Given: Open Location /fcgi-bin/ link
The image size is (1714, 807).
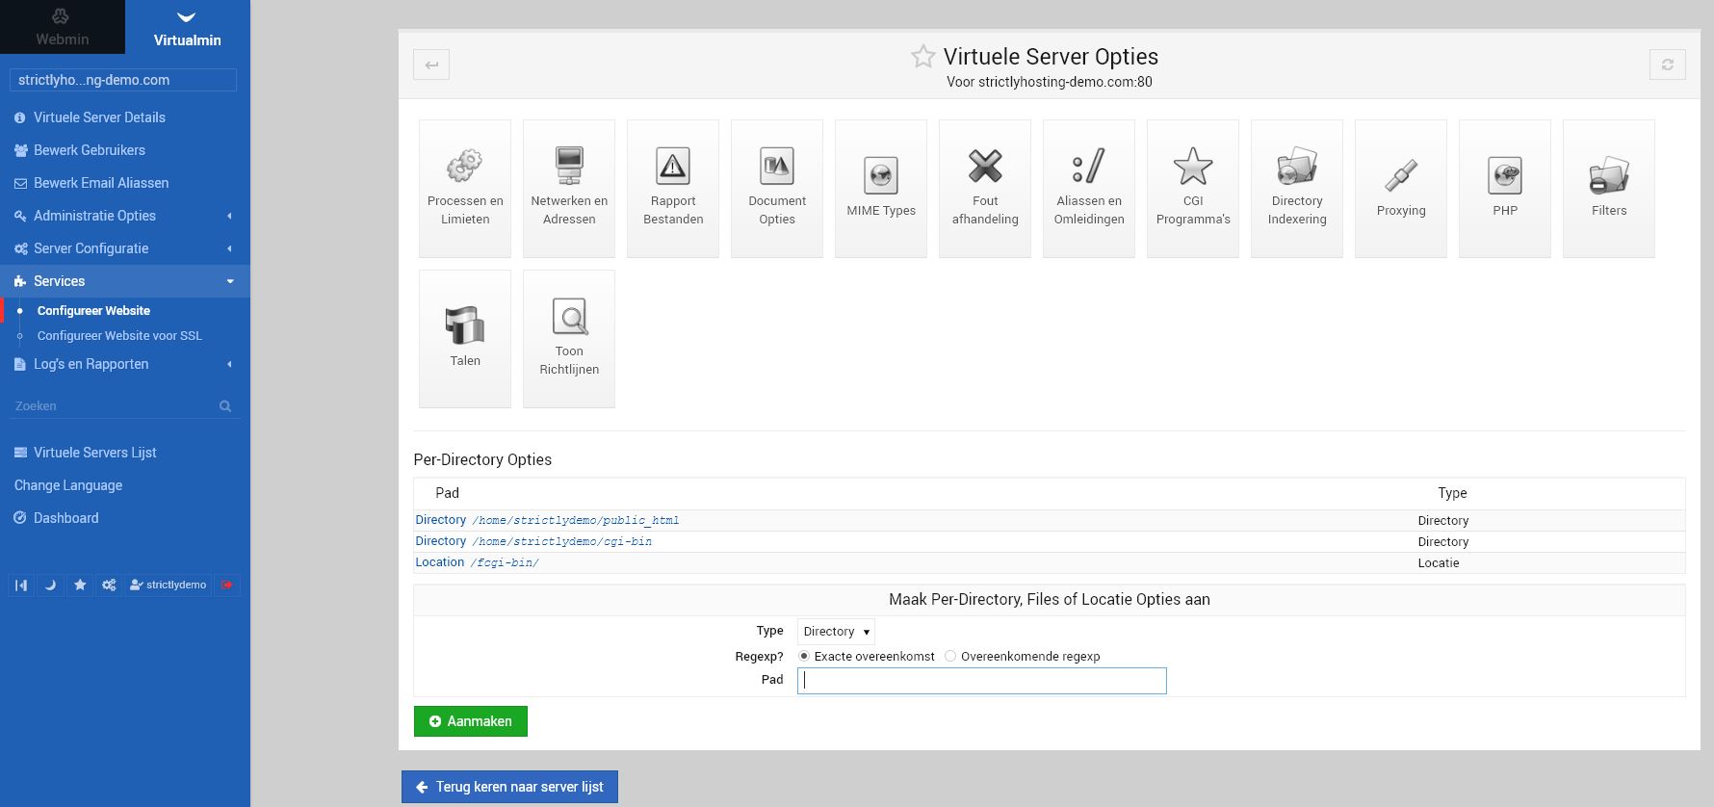Looking at the screenshot, I should tap(477, 562).
